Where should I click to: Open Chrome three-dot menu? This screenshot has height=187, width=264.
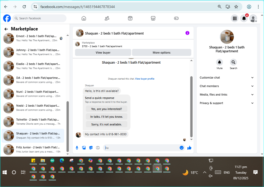(258, 7)
